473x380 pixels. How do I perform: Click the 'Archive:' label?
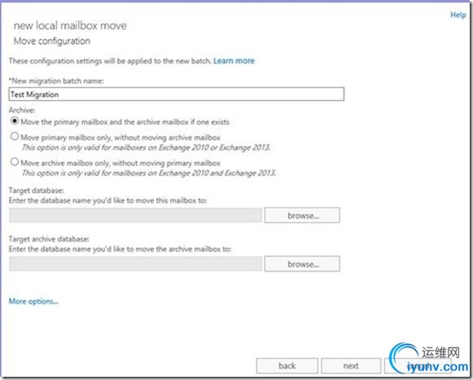(x=22, y=110)
